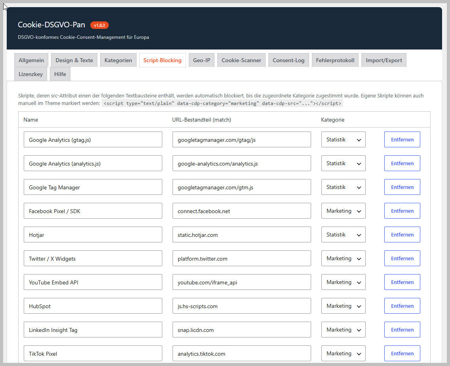Image resolution: width=450 pixels, height=366 pixels.
Task: Edit name field Google Analytics (gtag.js)
Action: tap(93, 139)
